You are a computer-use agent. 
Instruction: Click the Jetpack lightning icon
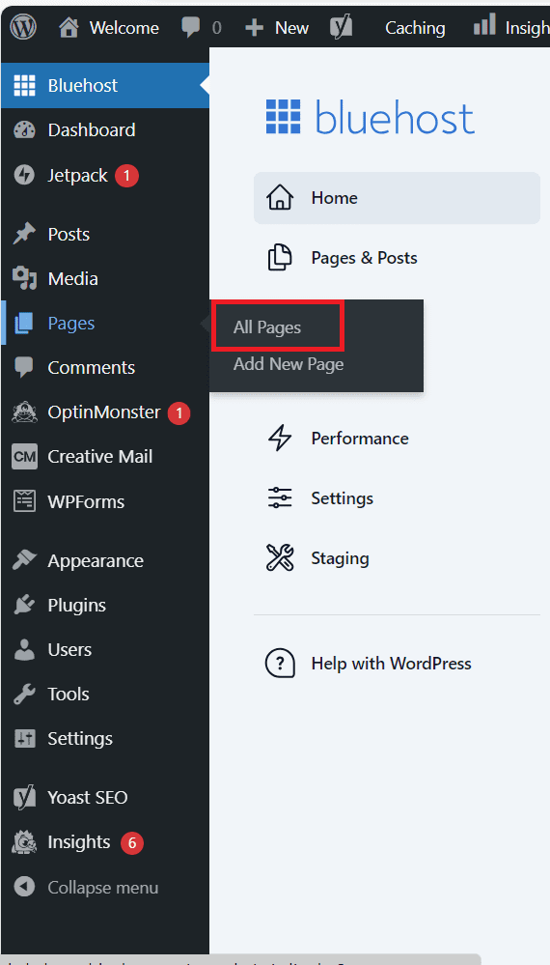(x=24, y=176)
